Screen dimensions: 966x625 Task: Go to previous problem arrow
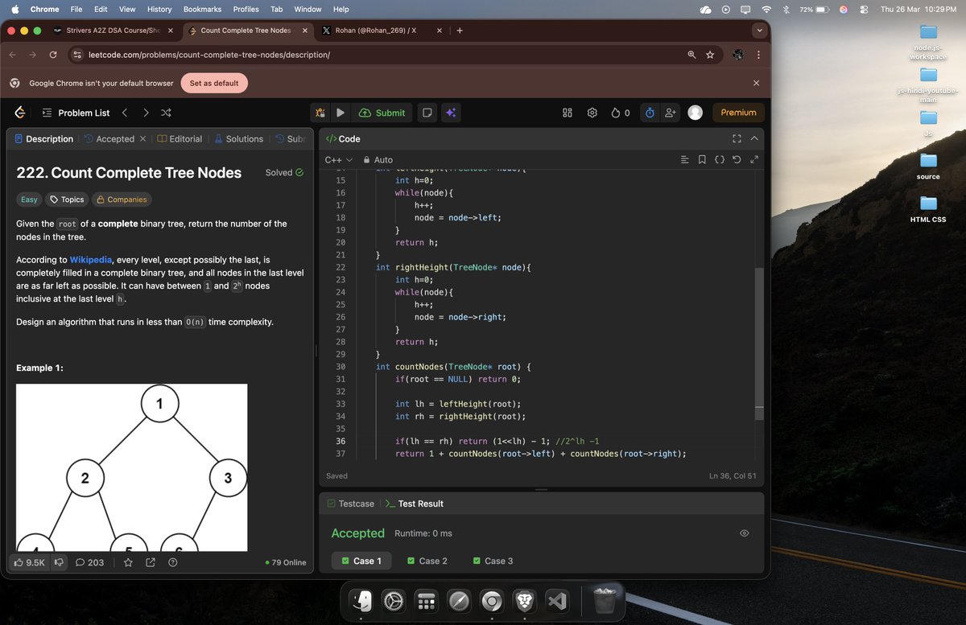(125, 113)
